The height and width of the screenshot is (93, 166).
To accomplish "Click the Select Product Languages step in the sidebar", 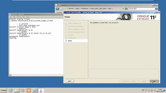I will pos(75,26).
